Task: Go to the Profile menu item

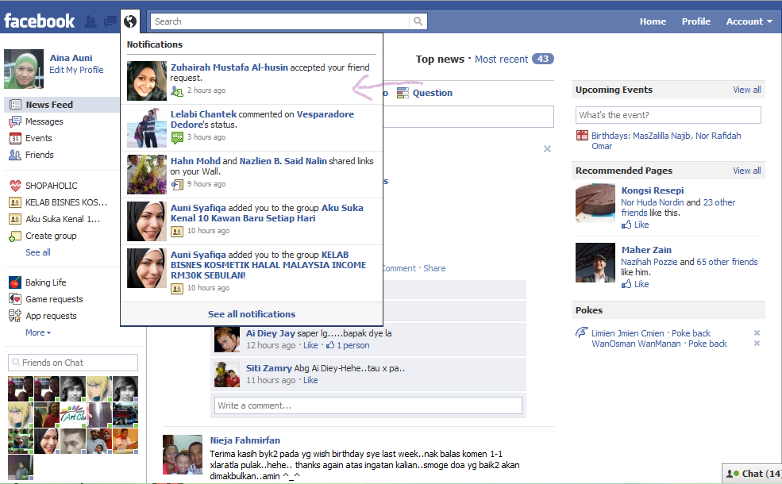Action: coord(695,21)
